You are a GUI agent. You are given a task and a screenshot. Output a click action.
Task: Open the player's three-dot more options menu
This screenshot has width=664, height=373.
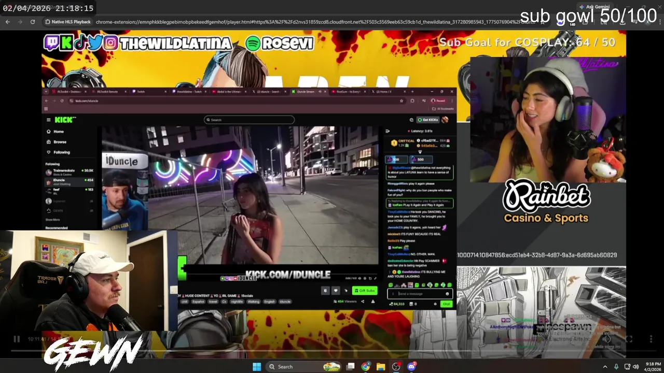[x=651, y=339]
